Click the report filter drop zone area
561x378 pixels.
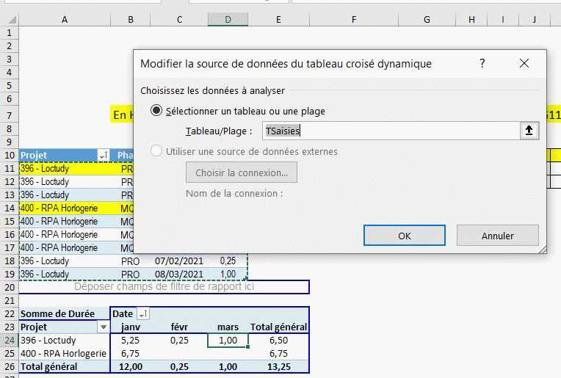coord(163,287)
